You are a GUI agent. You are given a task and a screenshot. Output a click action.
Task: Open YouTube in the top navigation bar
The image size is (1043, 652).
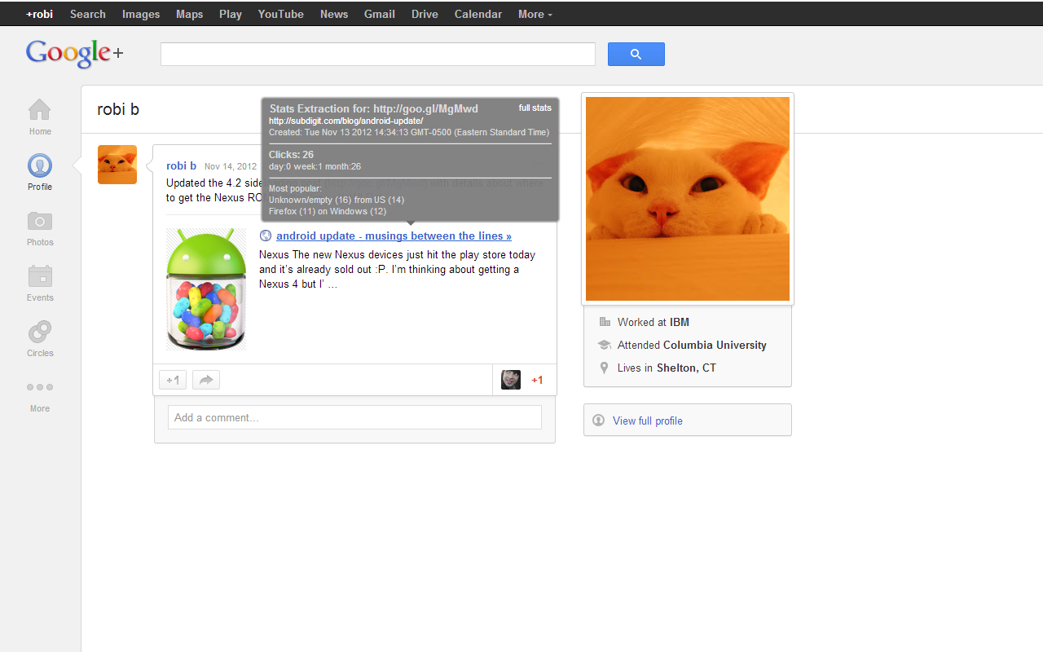point(281,14)
